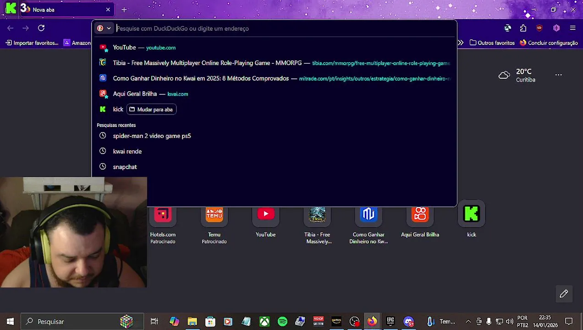The image size is (583, 330).
Task: Open a new tab with plus button
Action: click(x=124, y=10)
